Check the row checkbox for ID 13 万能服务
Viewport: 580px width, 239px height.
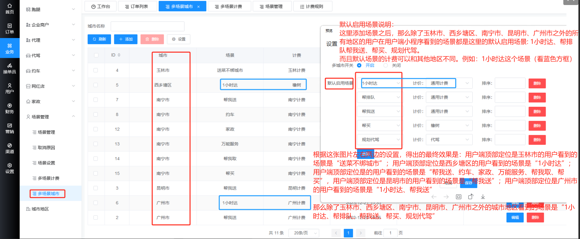point(96,144)
